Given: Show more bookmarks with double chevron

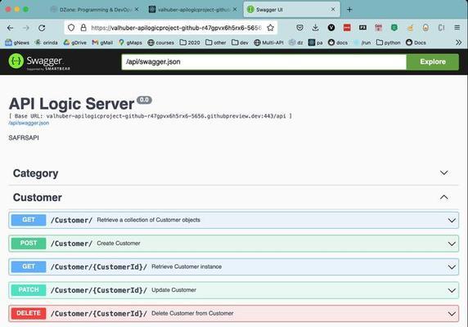Looking at the screenshot, I should point(459,43).
